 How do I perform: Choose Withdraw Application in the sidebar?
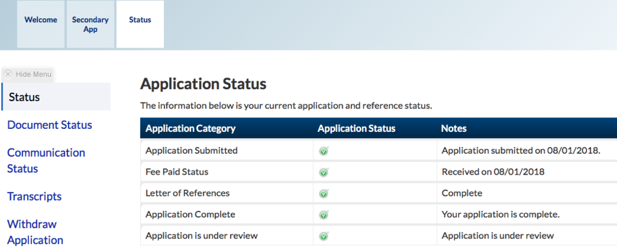coord(36,233)
